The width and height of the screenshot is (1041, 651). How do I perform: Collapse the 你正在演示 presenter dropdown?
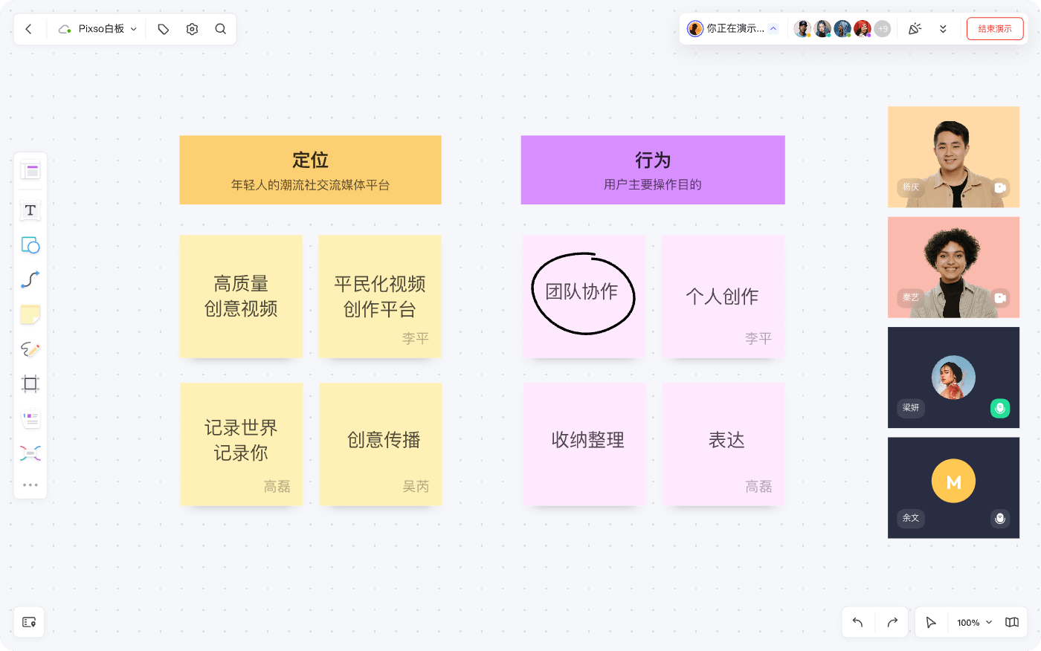point(773,28)
